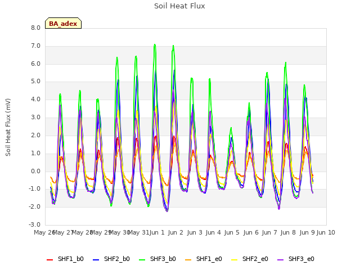Screen dimensions: 360x270
Task: Select the SHF2_b0 legend label
Action: 117,259
